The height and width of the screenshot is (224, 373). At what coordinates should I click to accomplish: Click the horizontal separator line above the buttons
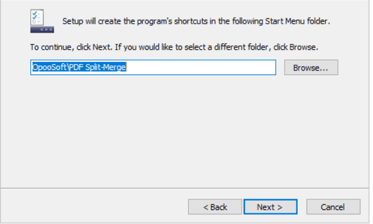click(186, 190)
